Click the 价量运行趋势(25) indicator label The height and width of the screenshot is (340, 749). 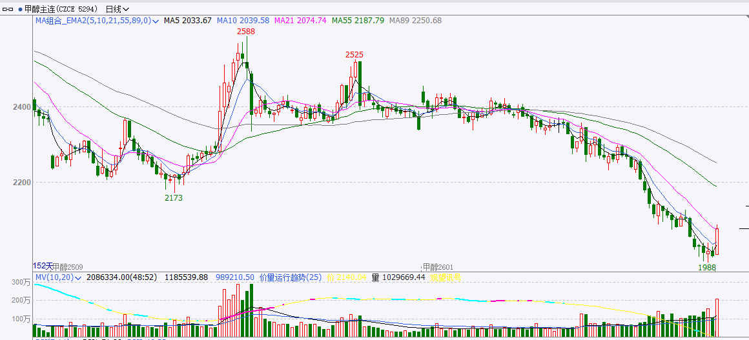point(291,277)
